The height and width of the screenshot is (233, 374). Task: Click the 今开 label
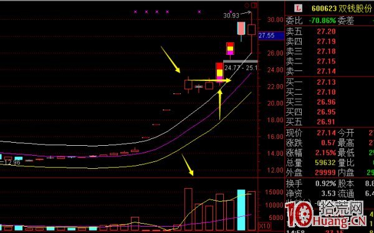coord(345,133)
